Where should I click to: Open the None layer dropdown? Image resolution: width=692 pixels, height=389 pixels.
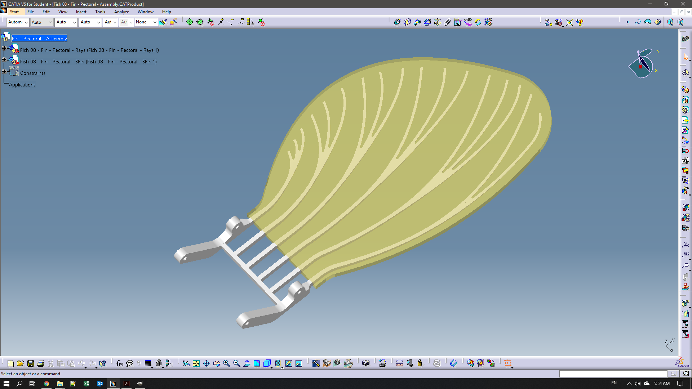154,22
